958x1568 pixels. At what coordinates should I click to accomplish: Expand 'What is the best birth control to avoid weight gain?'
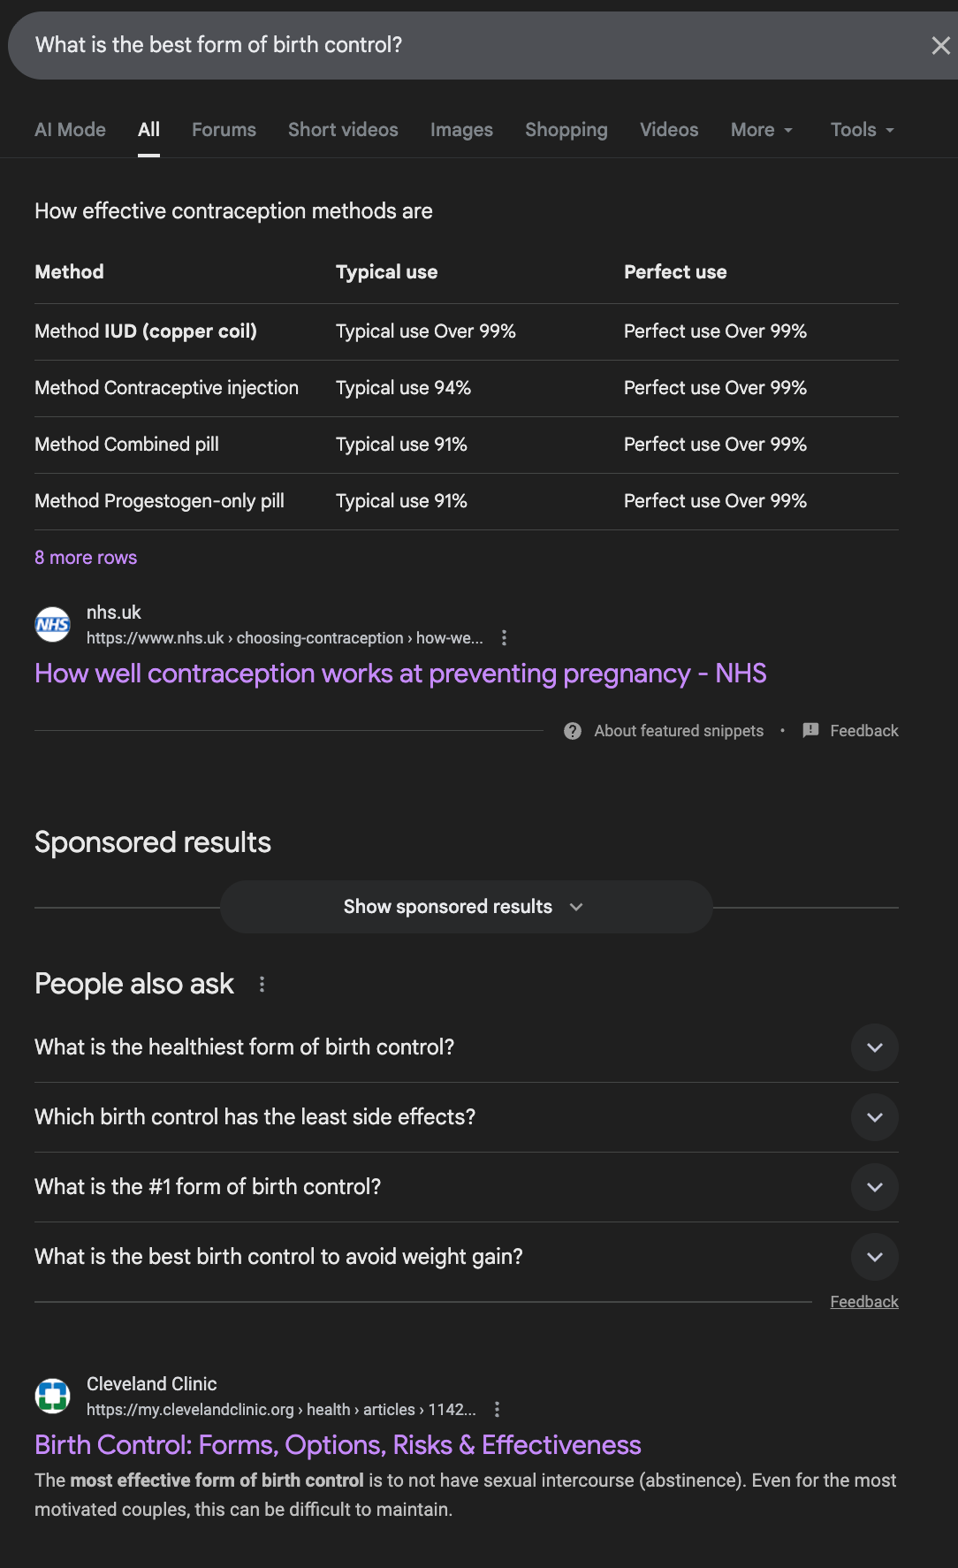874,1257
